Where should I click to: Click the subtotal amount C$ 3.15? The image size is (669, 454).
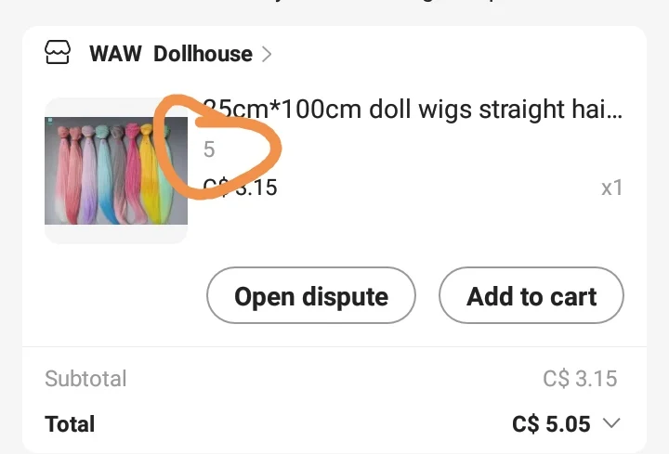[580, 379]
